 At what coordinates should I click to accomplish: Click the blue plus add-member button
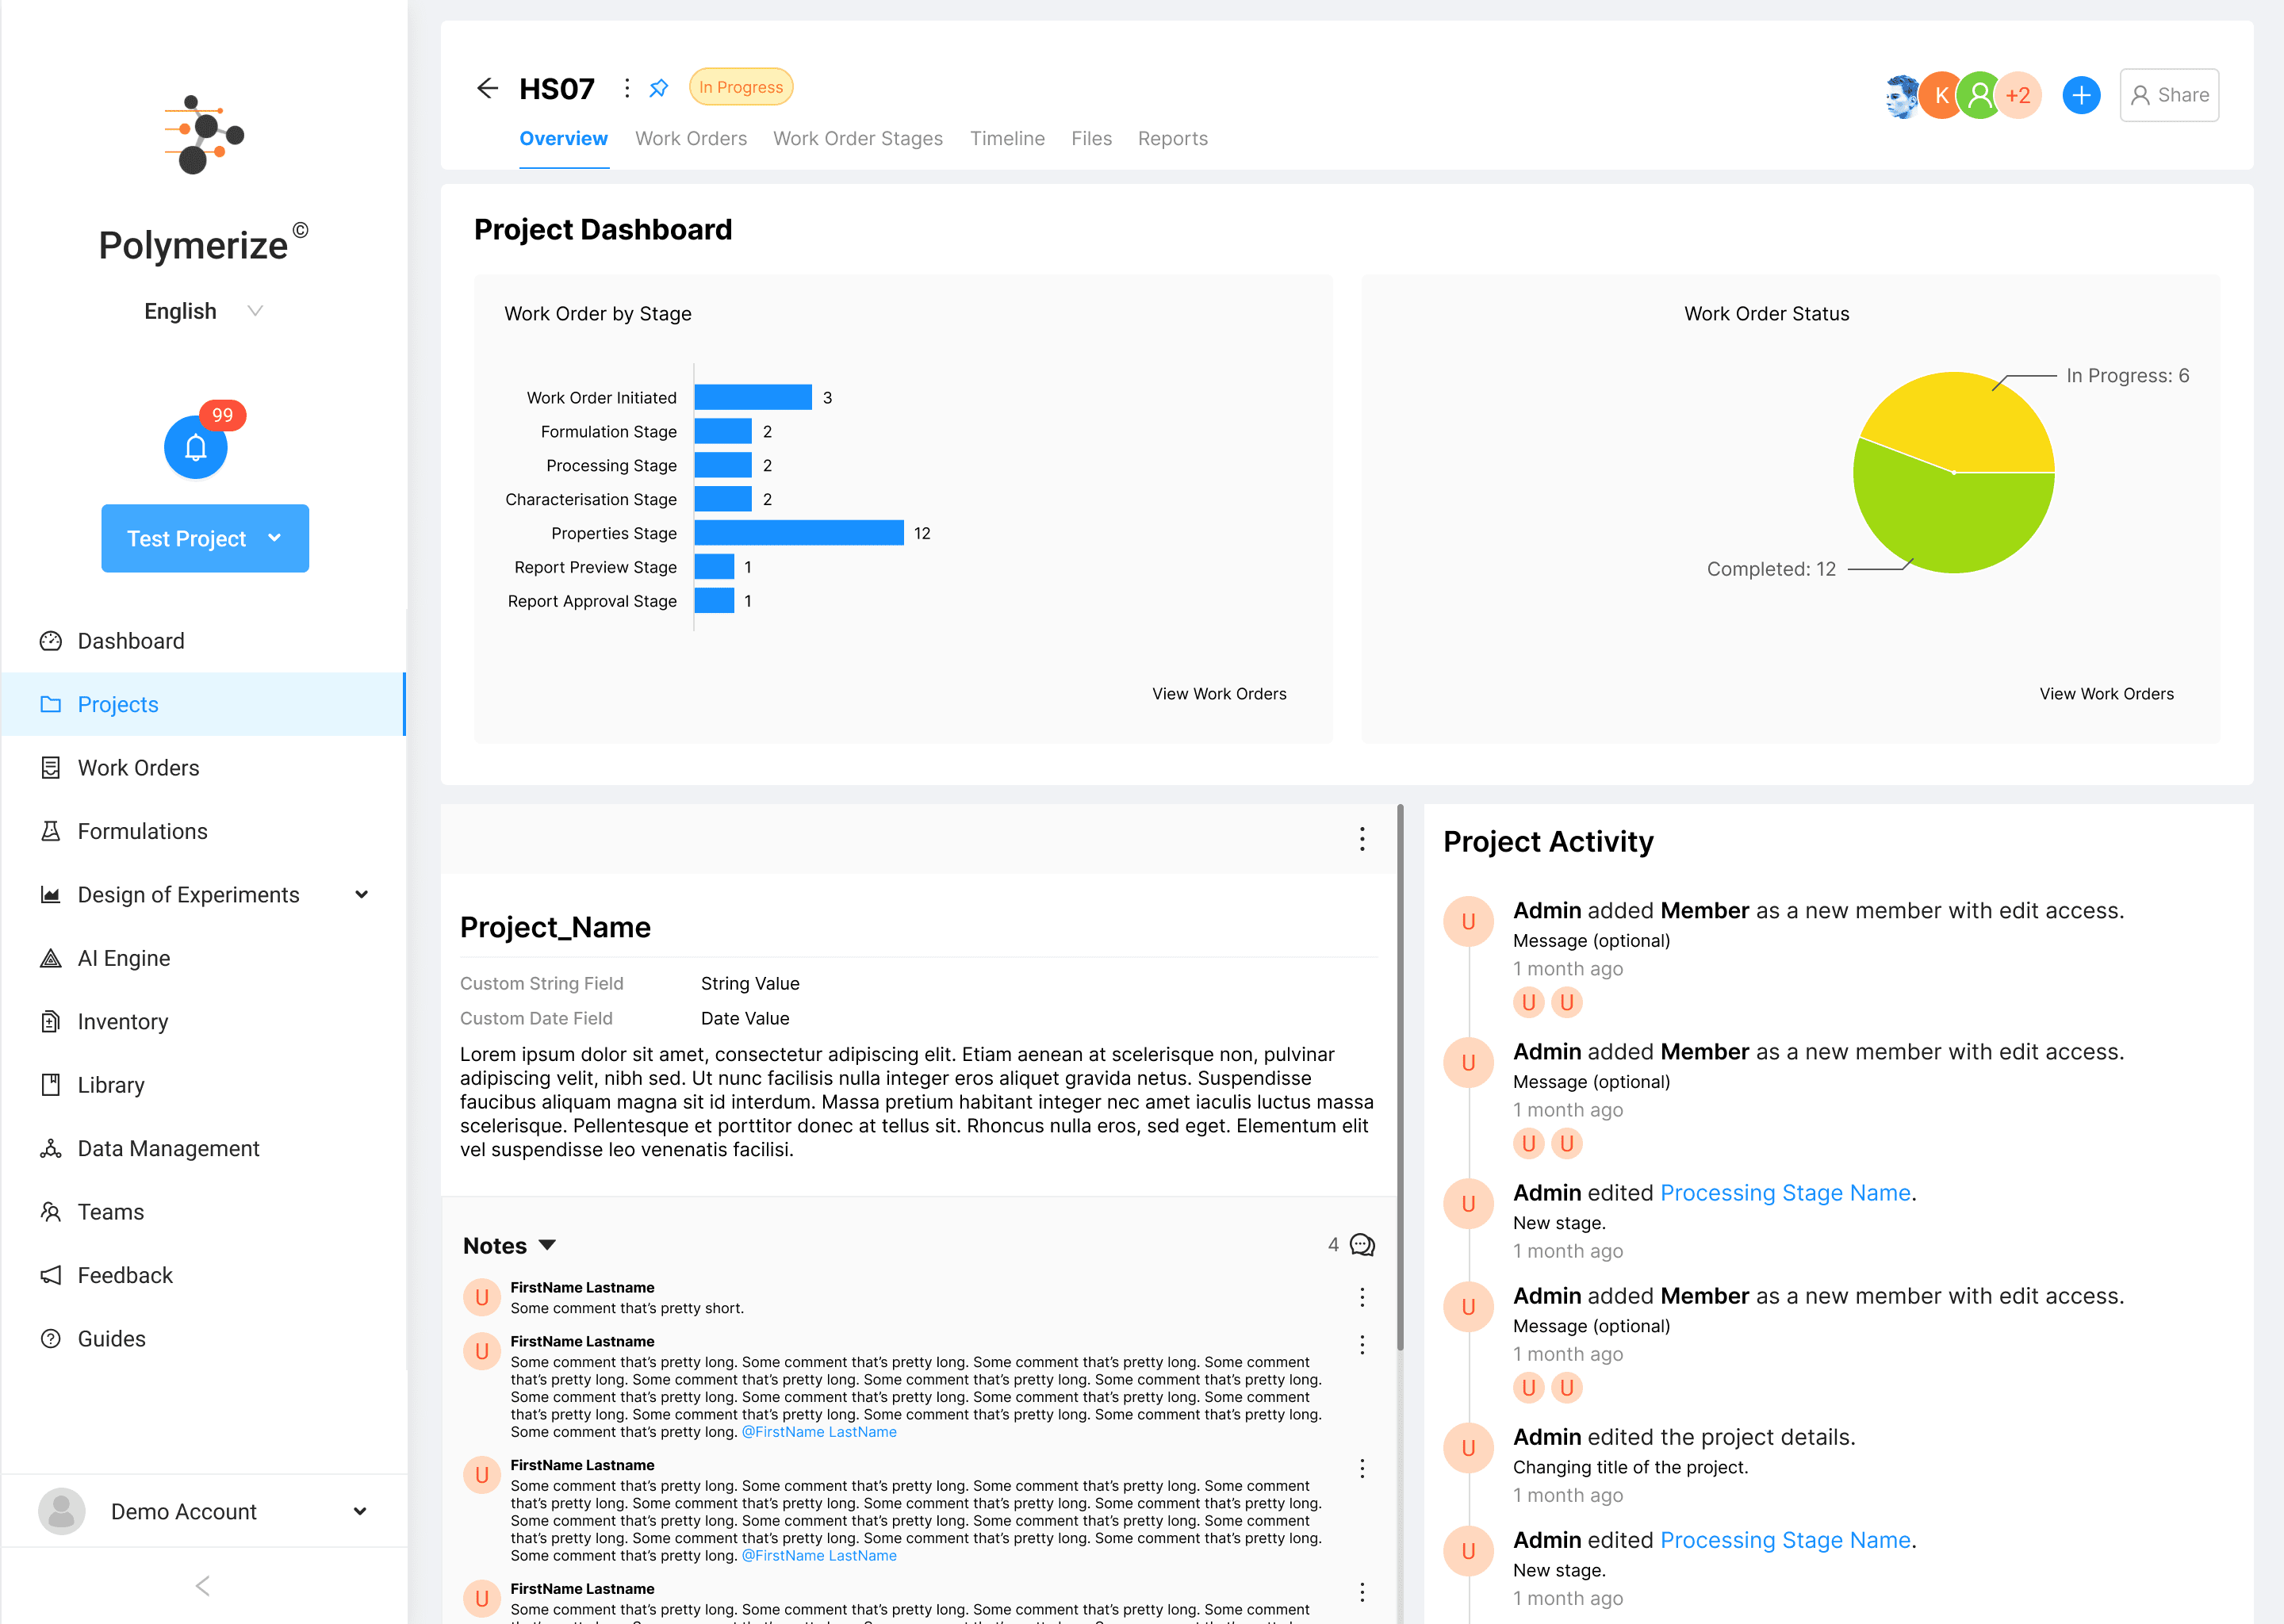click(x=2080, y=95)
